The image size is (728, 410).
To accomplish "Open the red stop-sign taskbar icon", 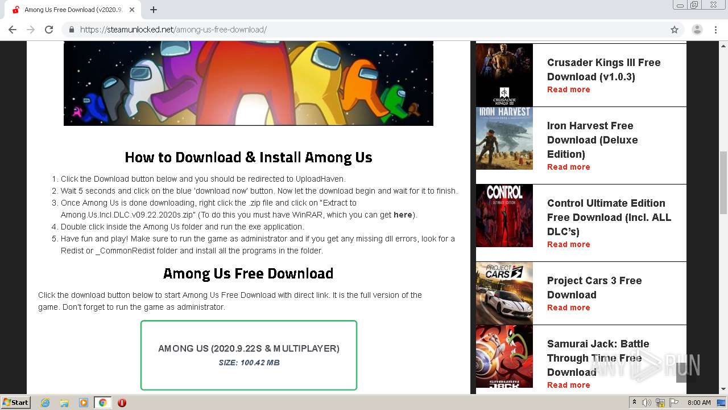I will click(122, 403).
